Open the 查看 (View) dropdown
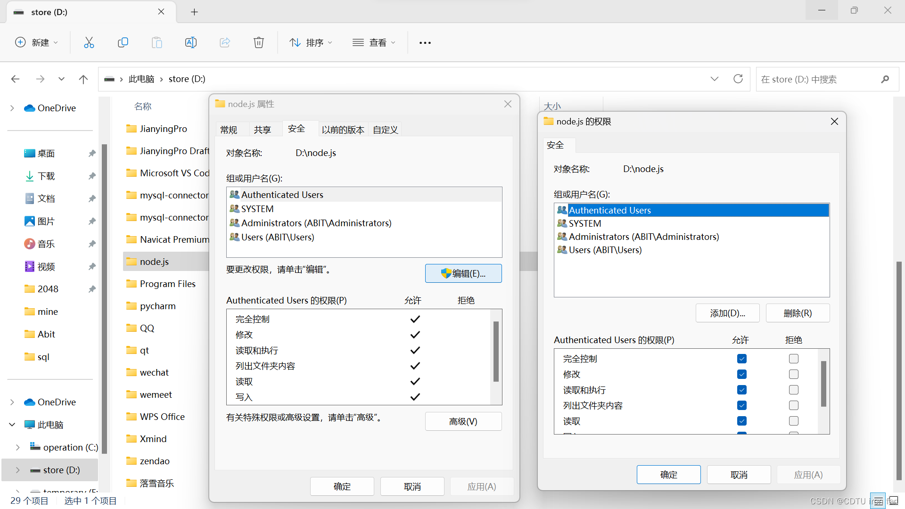Image resolution: width=905 pixels, height=509 pixels. tap(374, 42)
